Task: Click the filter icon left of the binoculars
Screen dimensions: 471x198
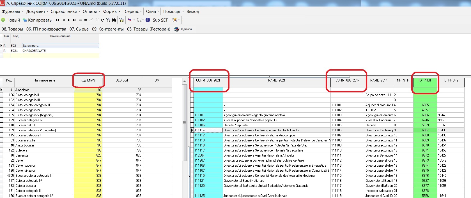Action: (x=108, y=20)
